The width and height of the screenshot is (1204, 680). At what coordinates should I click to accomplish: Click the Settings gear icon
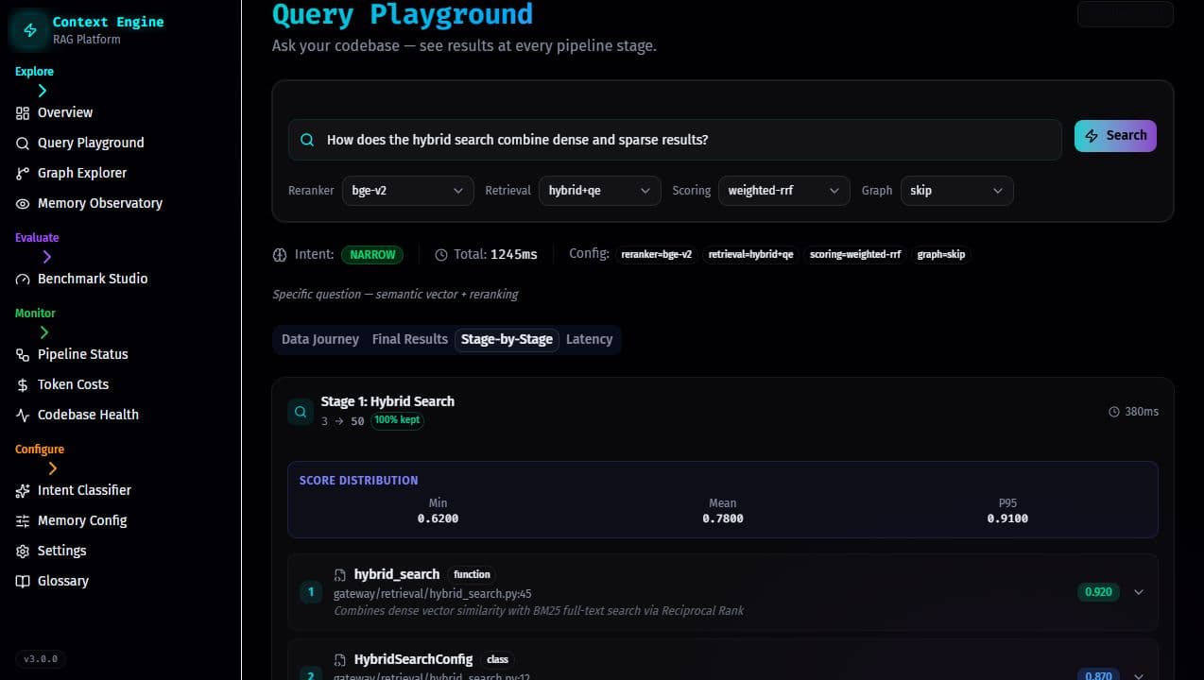click(23, 552)
